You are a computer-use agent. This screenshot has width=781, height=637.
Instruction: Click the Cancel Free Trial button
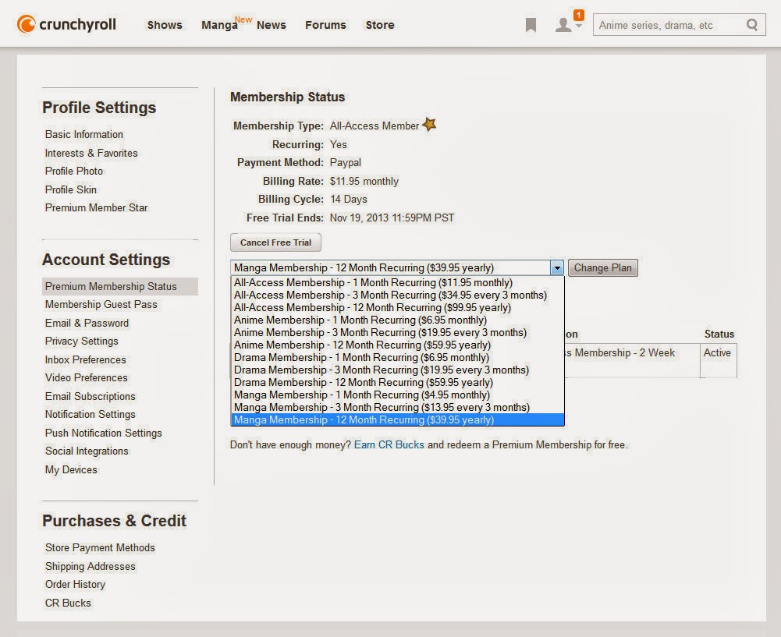[x=275, y=242]
